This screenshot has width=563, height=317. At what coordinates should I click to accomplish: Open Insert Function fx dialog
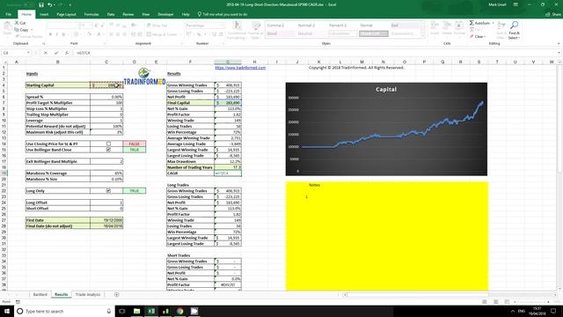[x=67, y=53]
